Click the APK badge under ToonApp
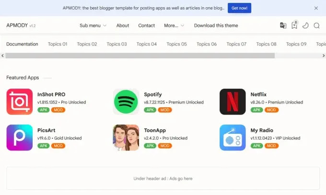The height and width of the screenshot is (195, 326). point(150,146)
